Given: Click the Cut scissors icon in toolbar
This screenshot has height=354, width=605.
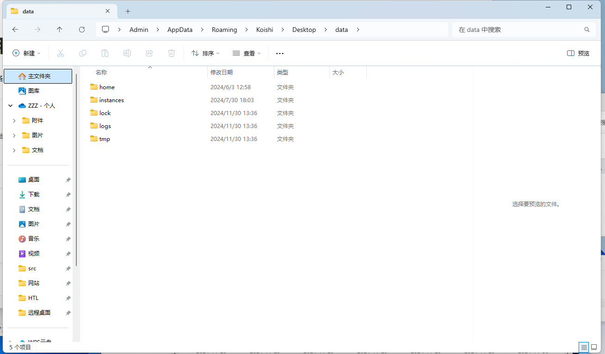Looking at the screenshot, I should point(60,53).
